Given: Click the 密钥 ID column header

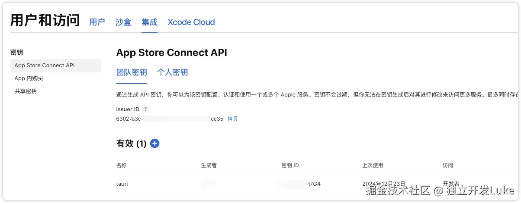Looking at the screenshot, I should pos(290,166).
